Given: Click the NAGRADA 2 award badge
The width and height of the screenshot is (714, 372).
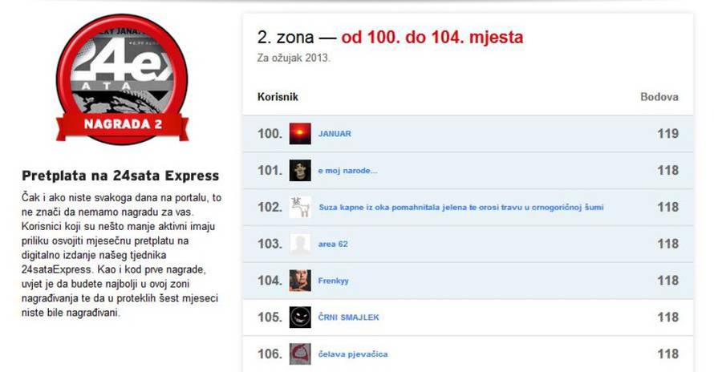Looking at the screenshot, I should point(122,79).
